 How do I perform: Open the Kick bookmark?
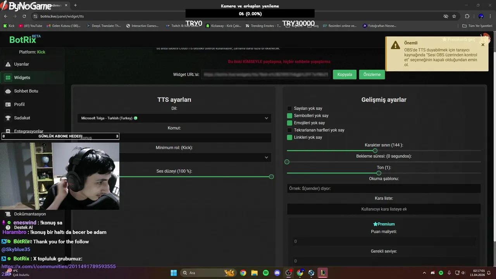point(9,26)
